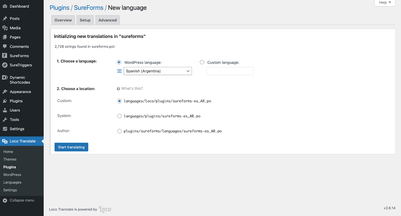Open the Themes submenu item
The width and height of the screenshot is (401, 216).
10,159
